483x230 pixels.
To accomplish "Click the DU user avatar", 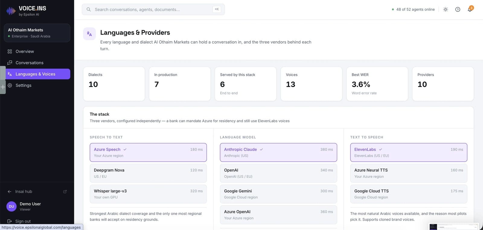I will point(11,207).
